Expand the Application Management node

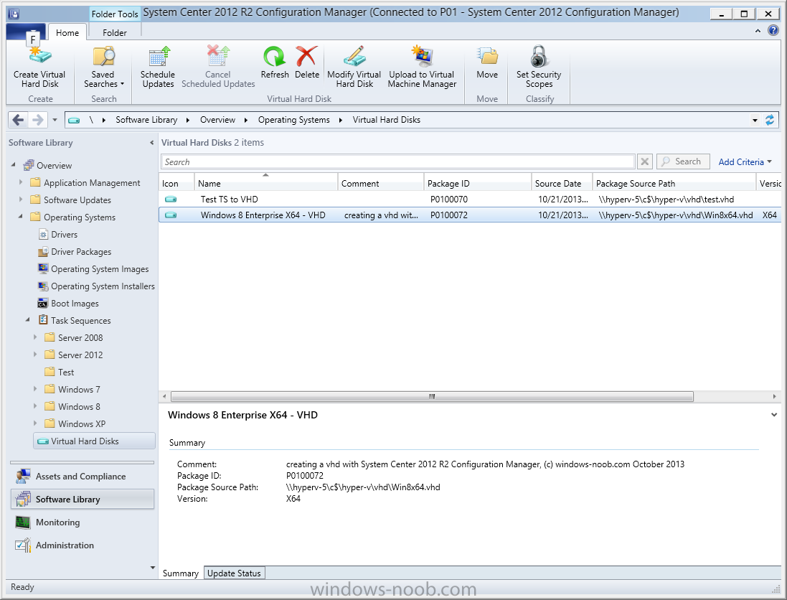pyautogui.click(x=21, y=182)
